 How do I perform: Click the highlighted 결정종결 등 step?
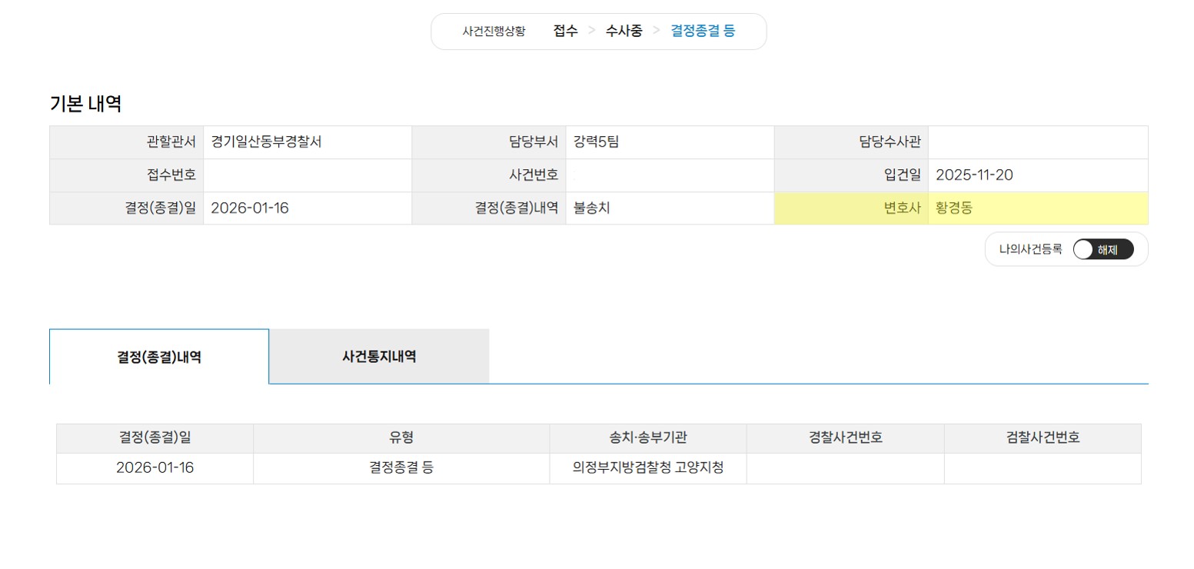703,32
